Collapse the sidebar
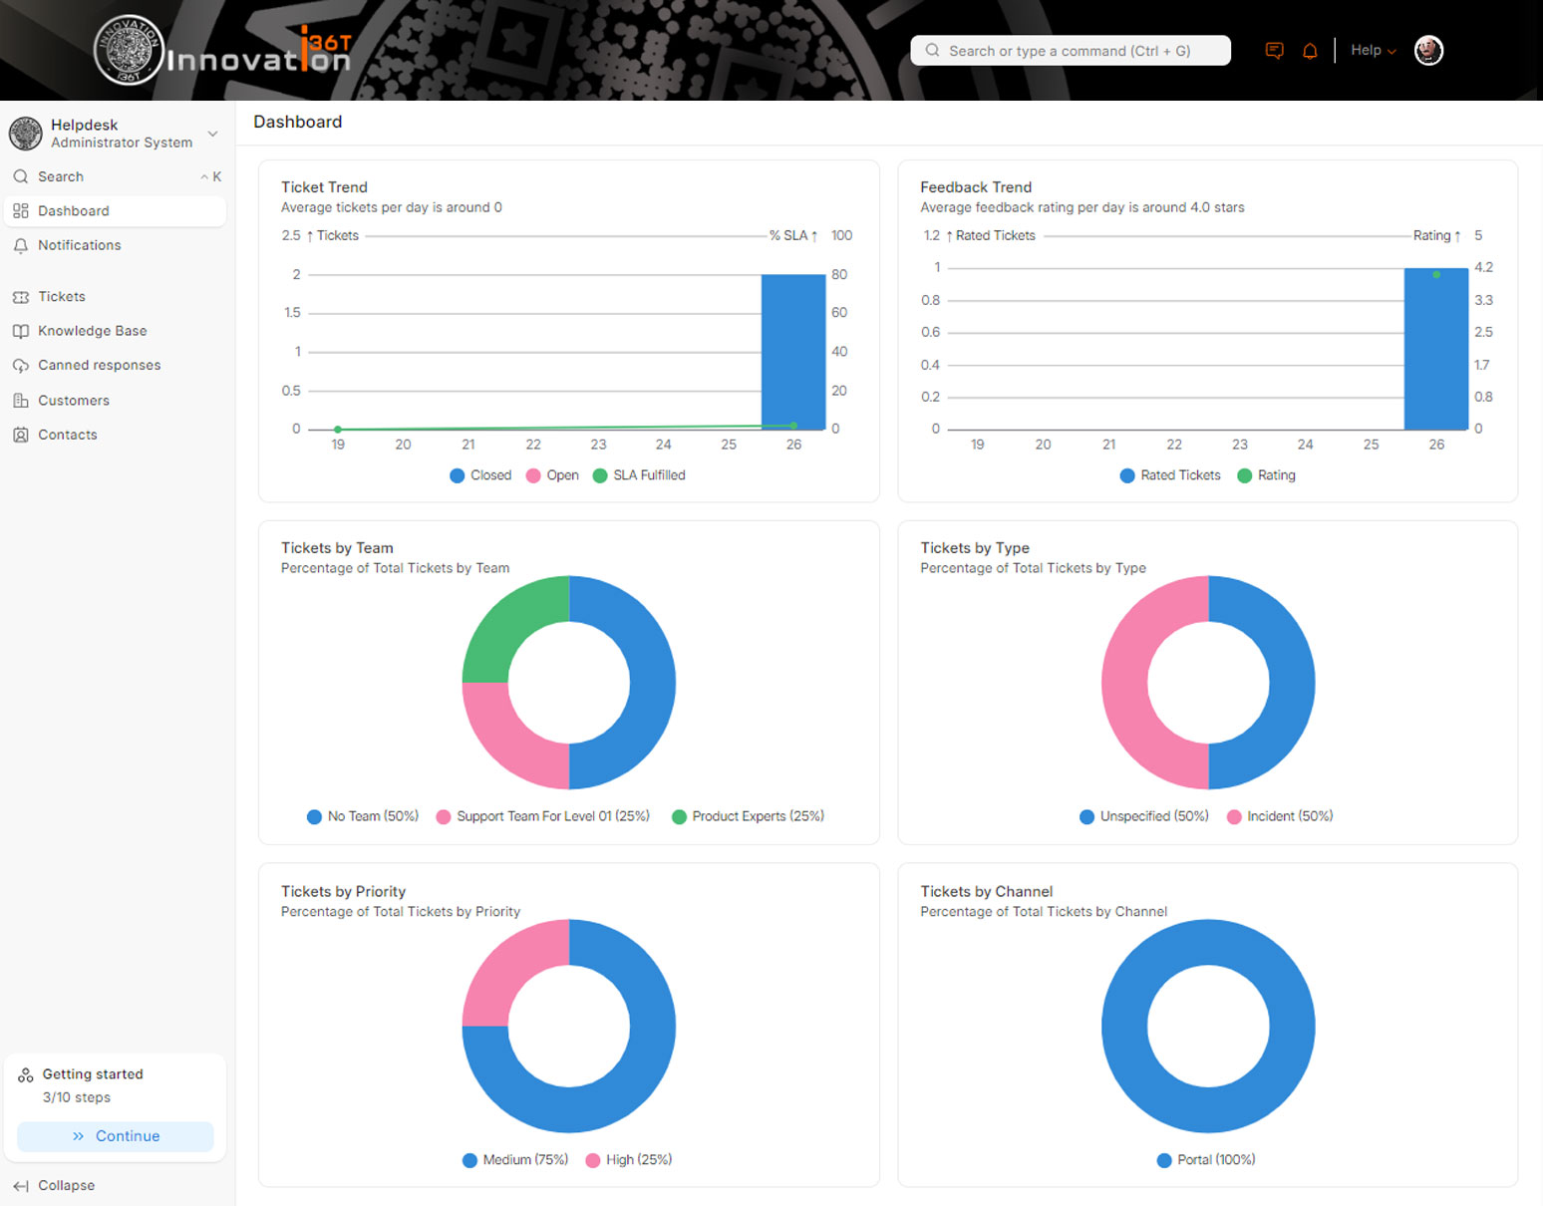Screen dimensions: 1543x1206 point(55,1185)
